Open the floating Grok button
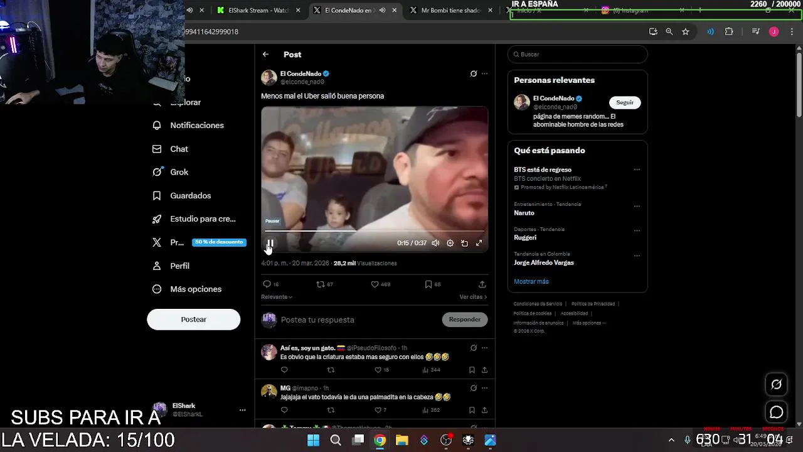Viewport: 803px width, 452px height. 777,384
